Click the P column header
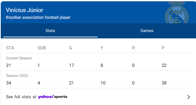Screen dimensions: 196x105 (x=163, y=48)
